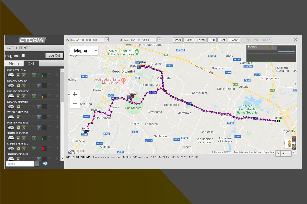Click the Da start date field
Viewport: 307px width, 204px height.
87,40
